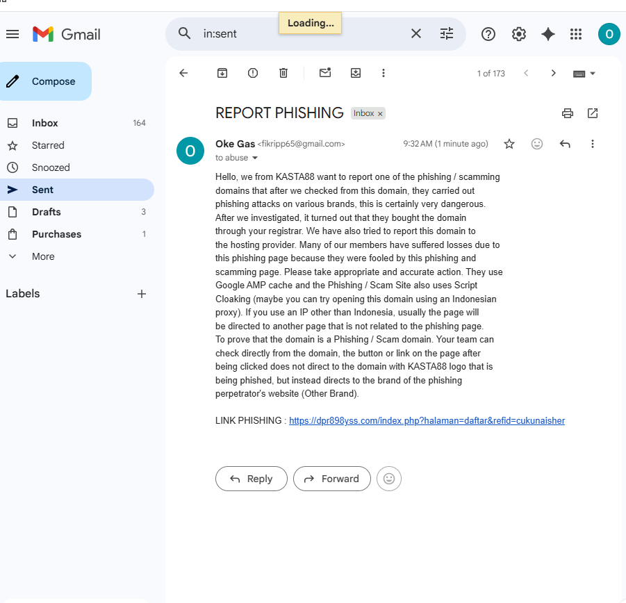Open the Snoozed folder

tap(76, 167)
